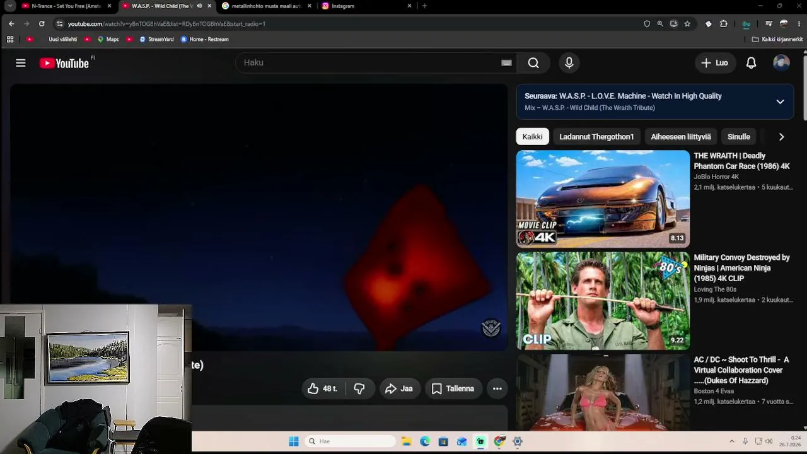
Task: Select the Kaikki filter chip
Action: pos(533,137)
